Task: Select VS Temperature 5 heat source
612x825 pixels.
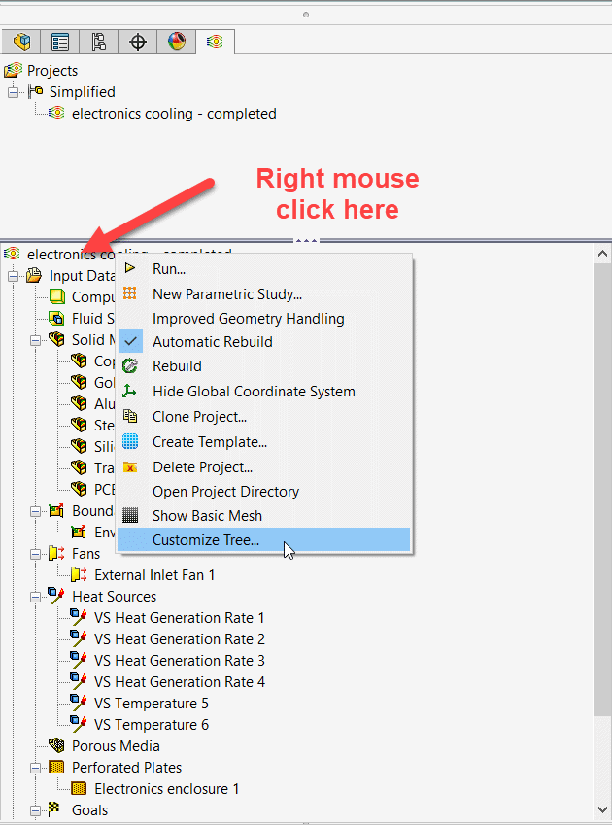Action: pos(152,704)
